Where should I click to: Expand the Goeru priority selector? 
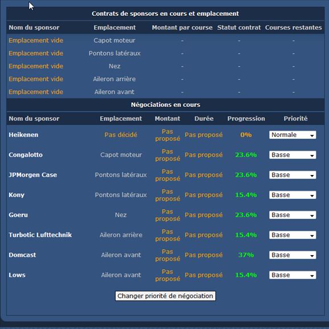[293, 215]
